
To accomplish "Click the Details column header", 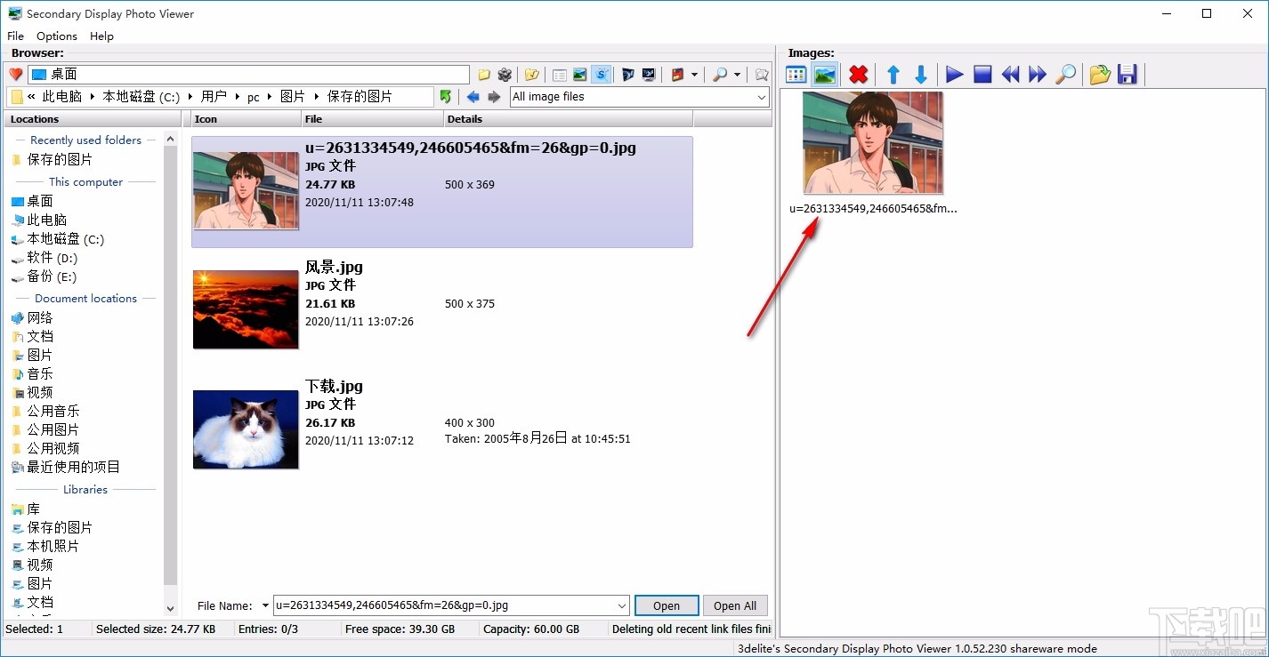I will click(x=568, y=119).
